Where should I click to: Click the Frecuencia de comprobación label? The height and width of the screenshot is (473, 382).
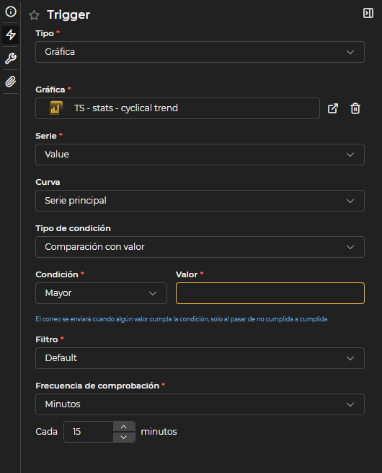pyautogui.click(x=97, y=386)
